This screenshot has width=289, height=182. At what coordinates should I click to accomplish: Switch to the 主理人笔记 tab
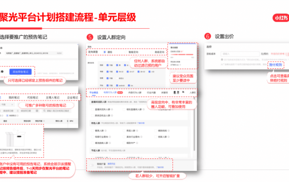[53, 98]
